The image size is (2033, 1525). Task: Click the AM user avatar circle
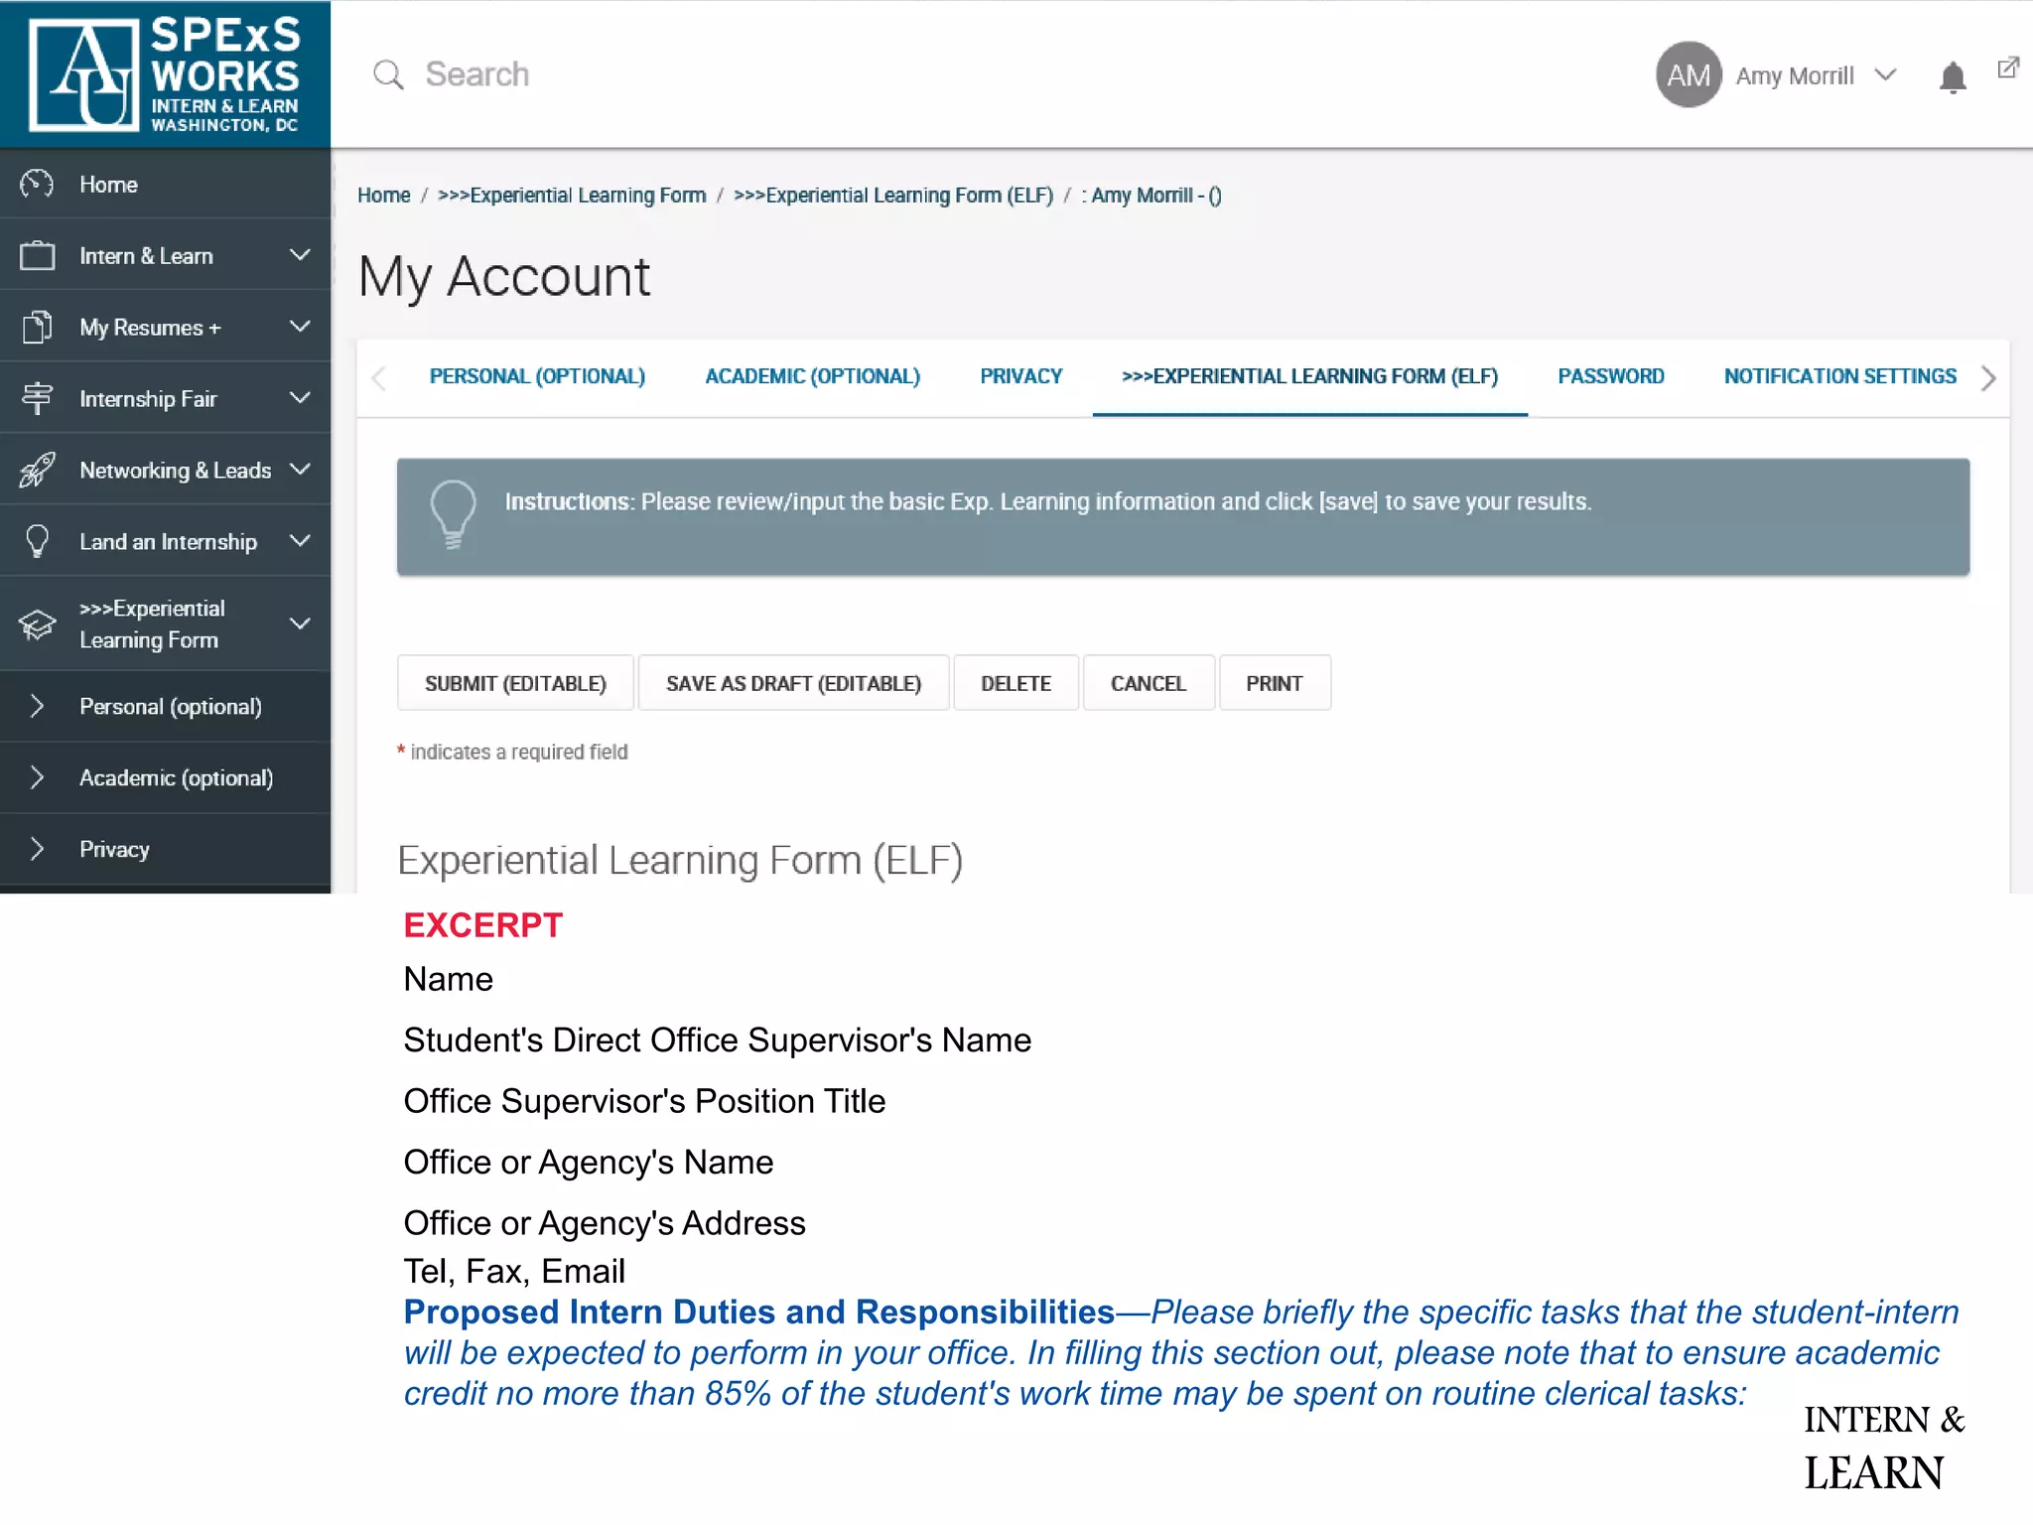pyautogui.click(x=1688, y=75)
